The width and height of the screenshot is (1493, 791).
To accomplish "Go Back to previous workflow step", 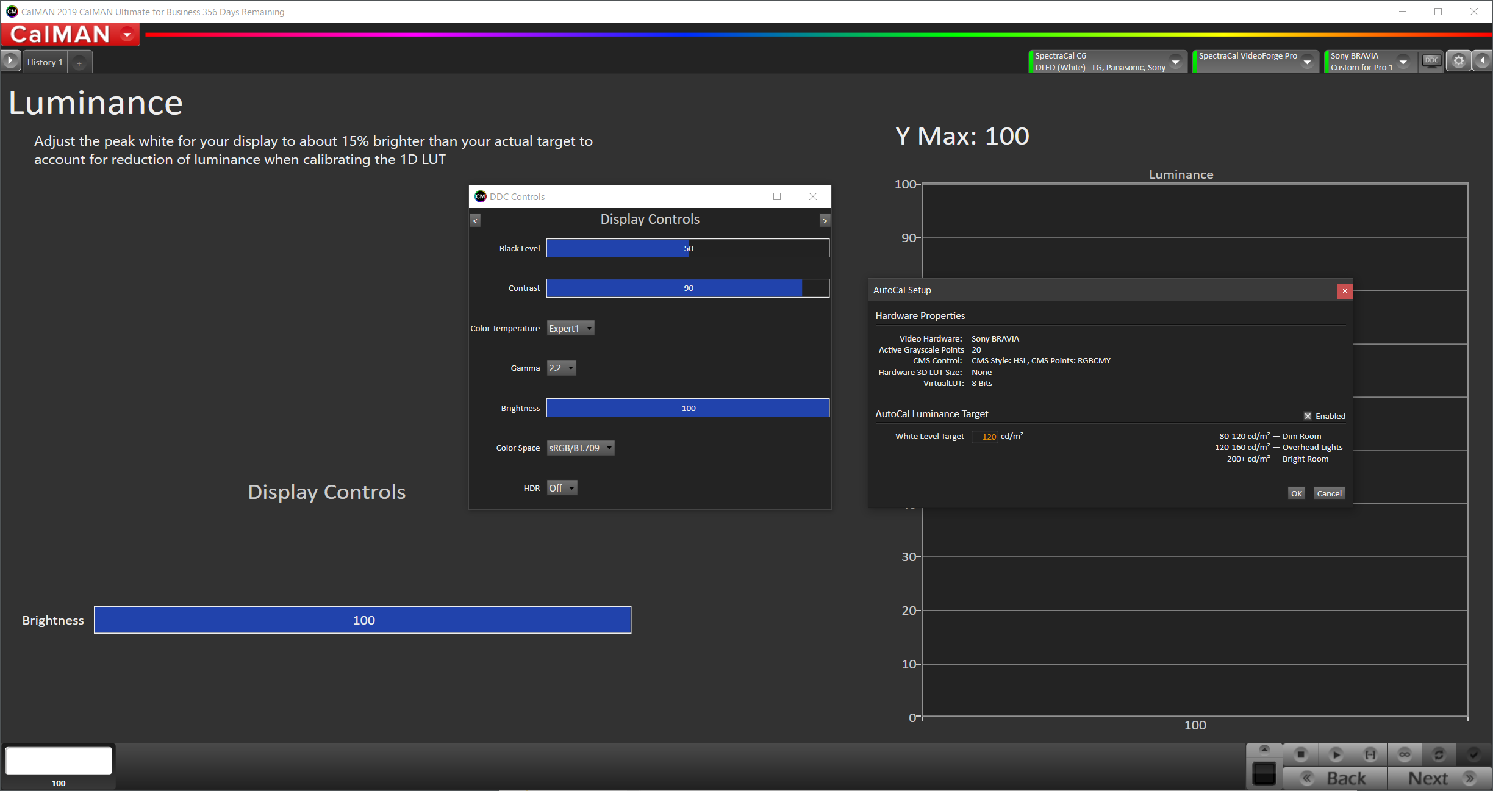I will (x=1335, y=778).
